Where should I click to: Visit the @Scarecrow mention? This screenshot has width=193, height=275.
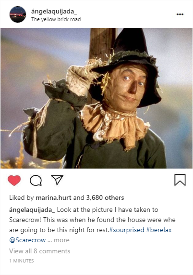[x=27, y=240]
